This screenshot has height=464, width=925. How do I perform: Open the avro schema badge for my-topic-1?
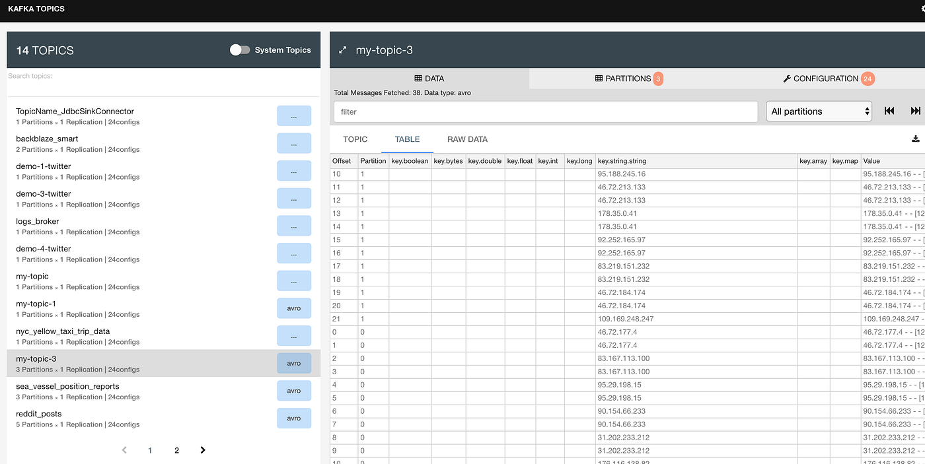click(294, 308)
